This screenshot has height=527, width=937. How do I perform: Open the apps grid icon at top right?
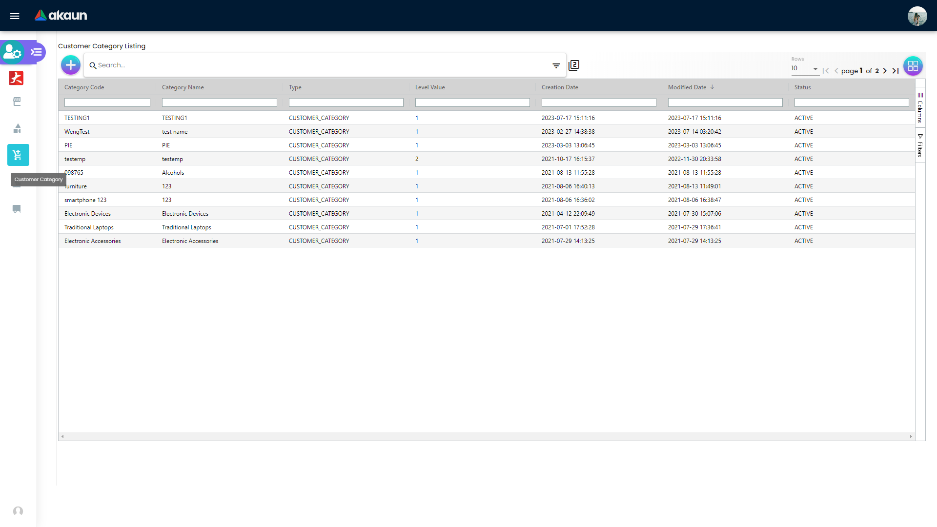pos(913,66)
